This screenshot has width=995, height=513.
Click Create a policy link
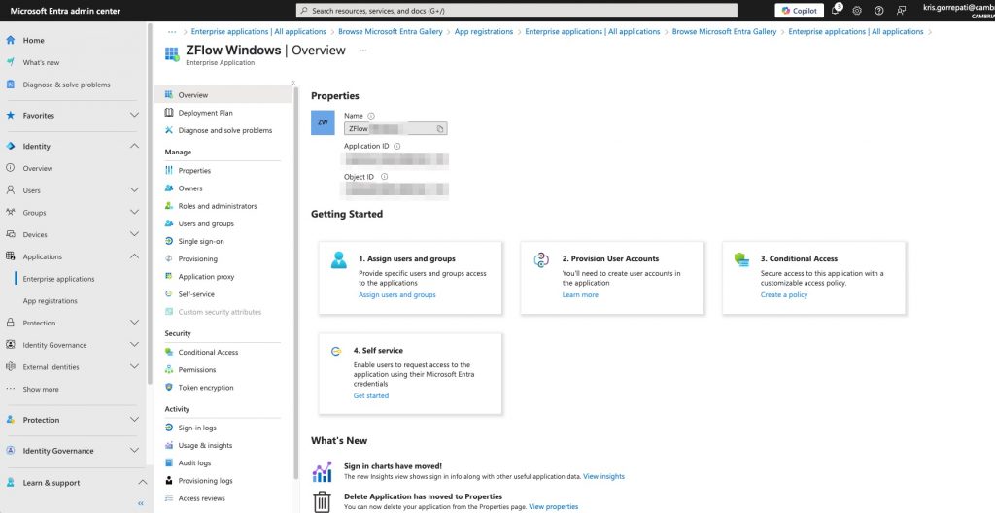point(784,294)
